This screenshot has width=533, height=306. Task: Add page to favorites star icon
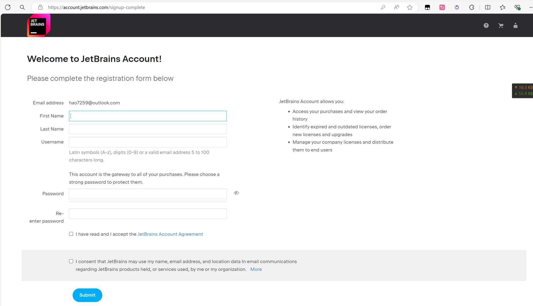click(x=410, y=7)
